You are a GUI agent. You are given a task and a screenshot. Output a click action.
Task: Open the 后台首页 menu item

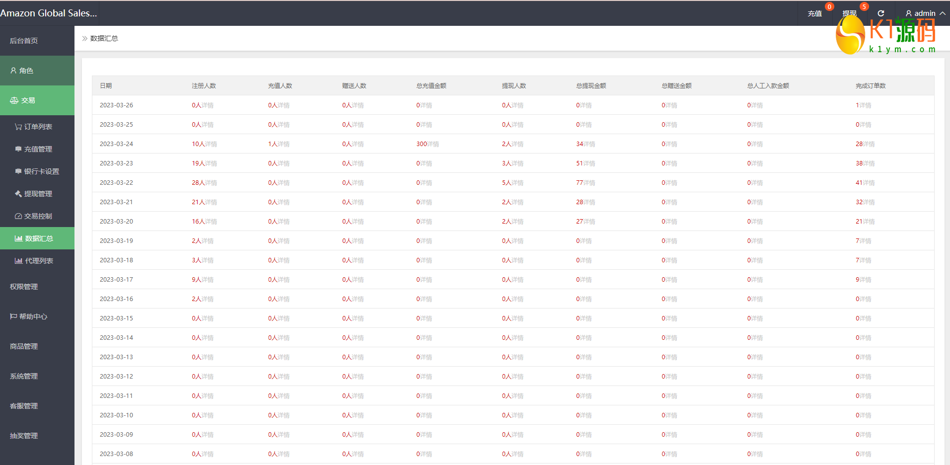coord(24,41)
